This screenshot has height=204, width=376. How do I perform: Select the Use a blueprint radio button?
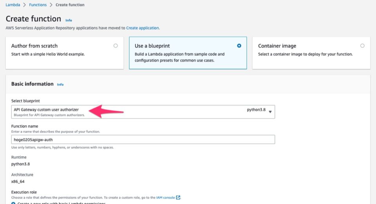239,46
